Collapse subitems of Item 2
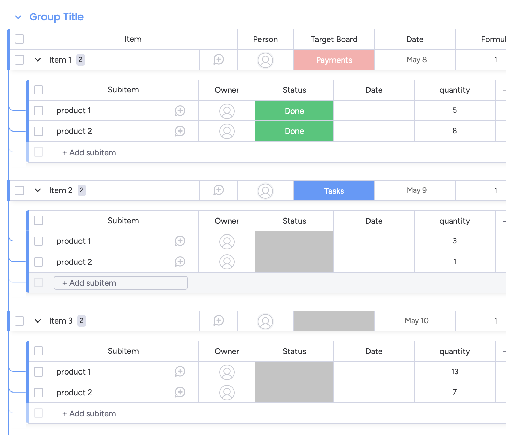This screenshot has height=435, width=506. [38, 190]
